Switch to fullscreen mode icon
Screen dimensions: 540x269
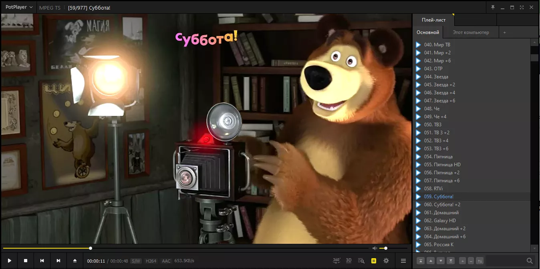click(522, 7)
